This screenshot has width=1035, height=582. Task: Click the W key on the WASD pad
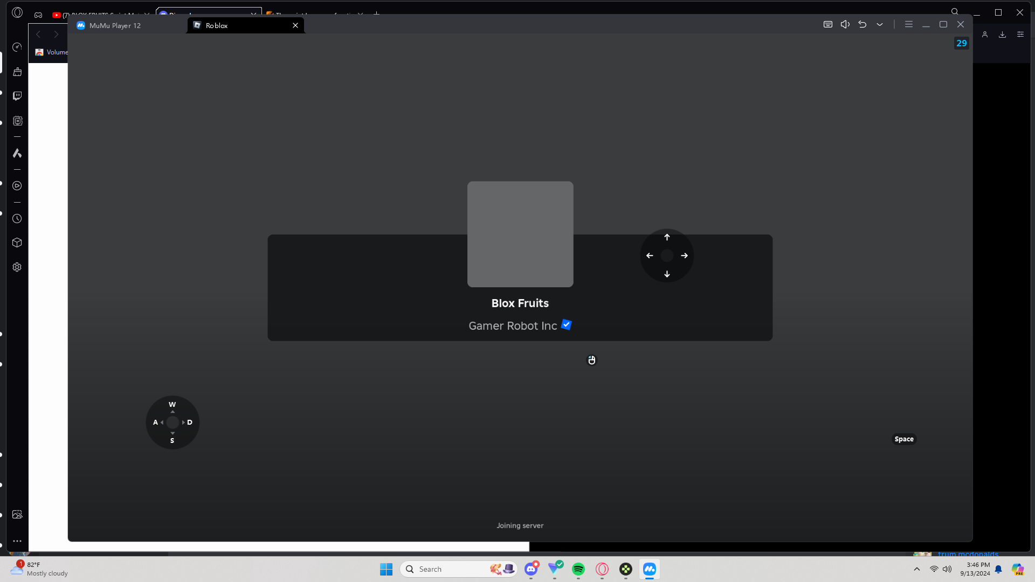pos(172,405)
